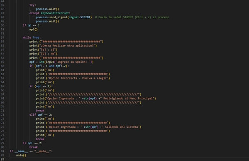
Task: Click print("\n") on line 70
Action: [x=45, y=107]
